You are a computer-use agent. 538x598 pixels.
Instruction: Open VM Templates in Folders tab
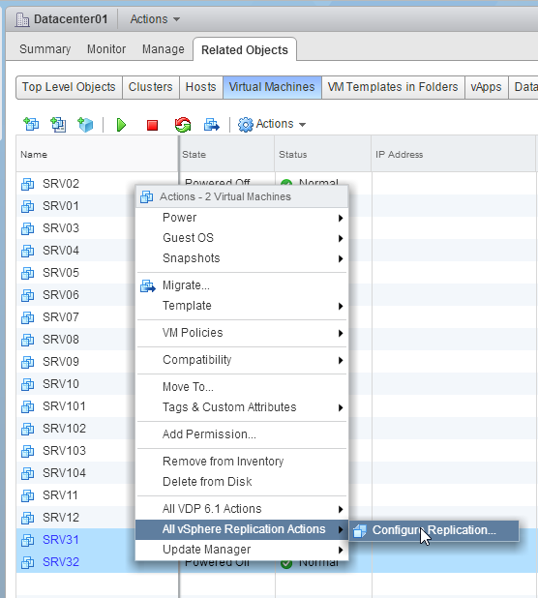coord(393,87)
